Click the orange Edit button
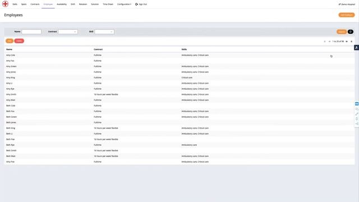Screen dimensions: 359x202 point(10,41)
